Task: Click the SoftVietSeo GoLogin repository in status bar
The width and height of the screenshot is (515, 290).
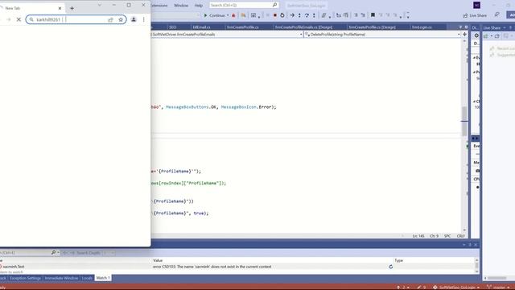Action: coord(456,288)
